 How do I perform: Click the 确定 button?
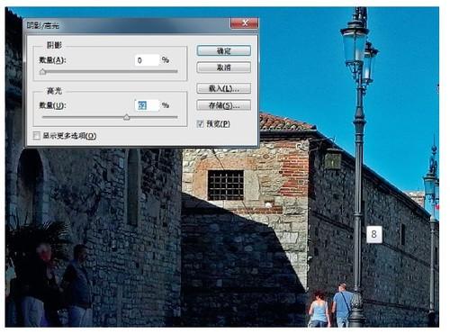(224, 50)
